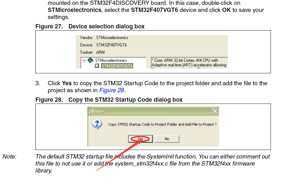The image size is (288, 193).
Task: Click the STMicroelectronics book icon
Action: pyautogui.click(x=90, y=60)
